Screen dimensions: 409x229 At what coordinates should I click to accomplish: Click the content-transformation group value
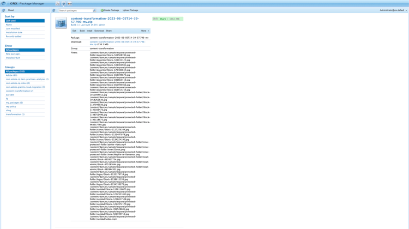coord(102,48)
